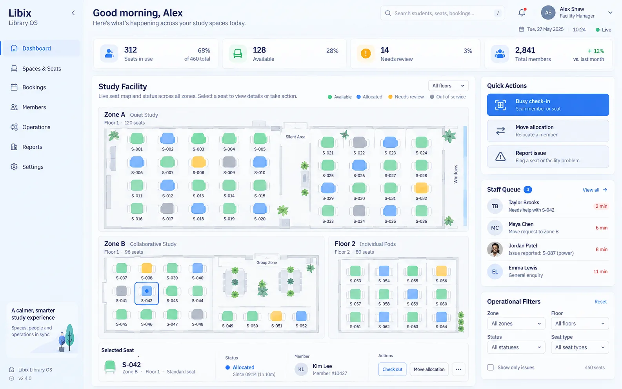
Task: Navigate to Operations in sidebar
Action: click(x=41, y=127)
